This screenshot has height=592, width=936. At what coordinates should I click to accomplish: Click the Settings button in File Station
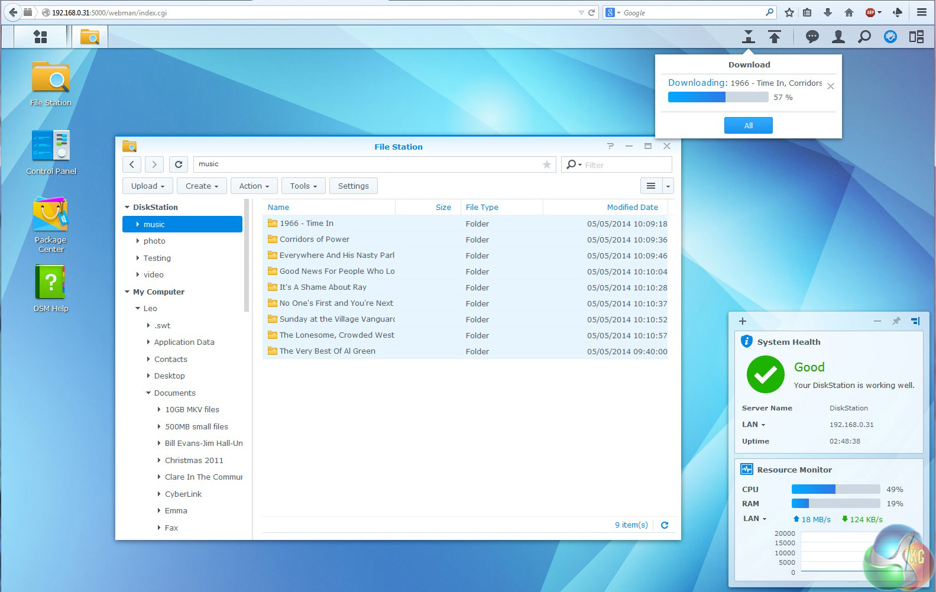(353, 186)
